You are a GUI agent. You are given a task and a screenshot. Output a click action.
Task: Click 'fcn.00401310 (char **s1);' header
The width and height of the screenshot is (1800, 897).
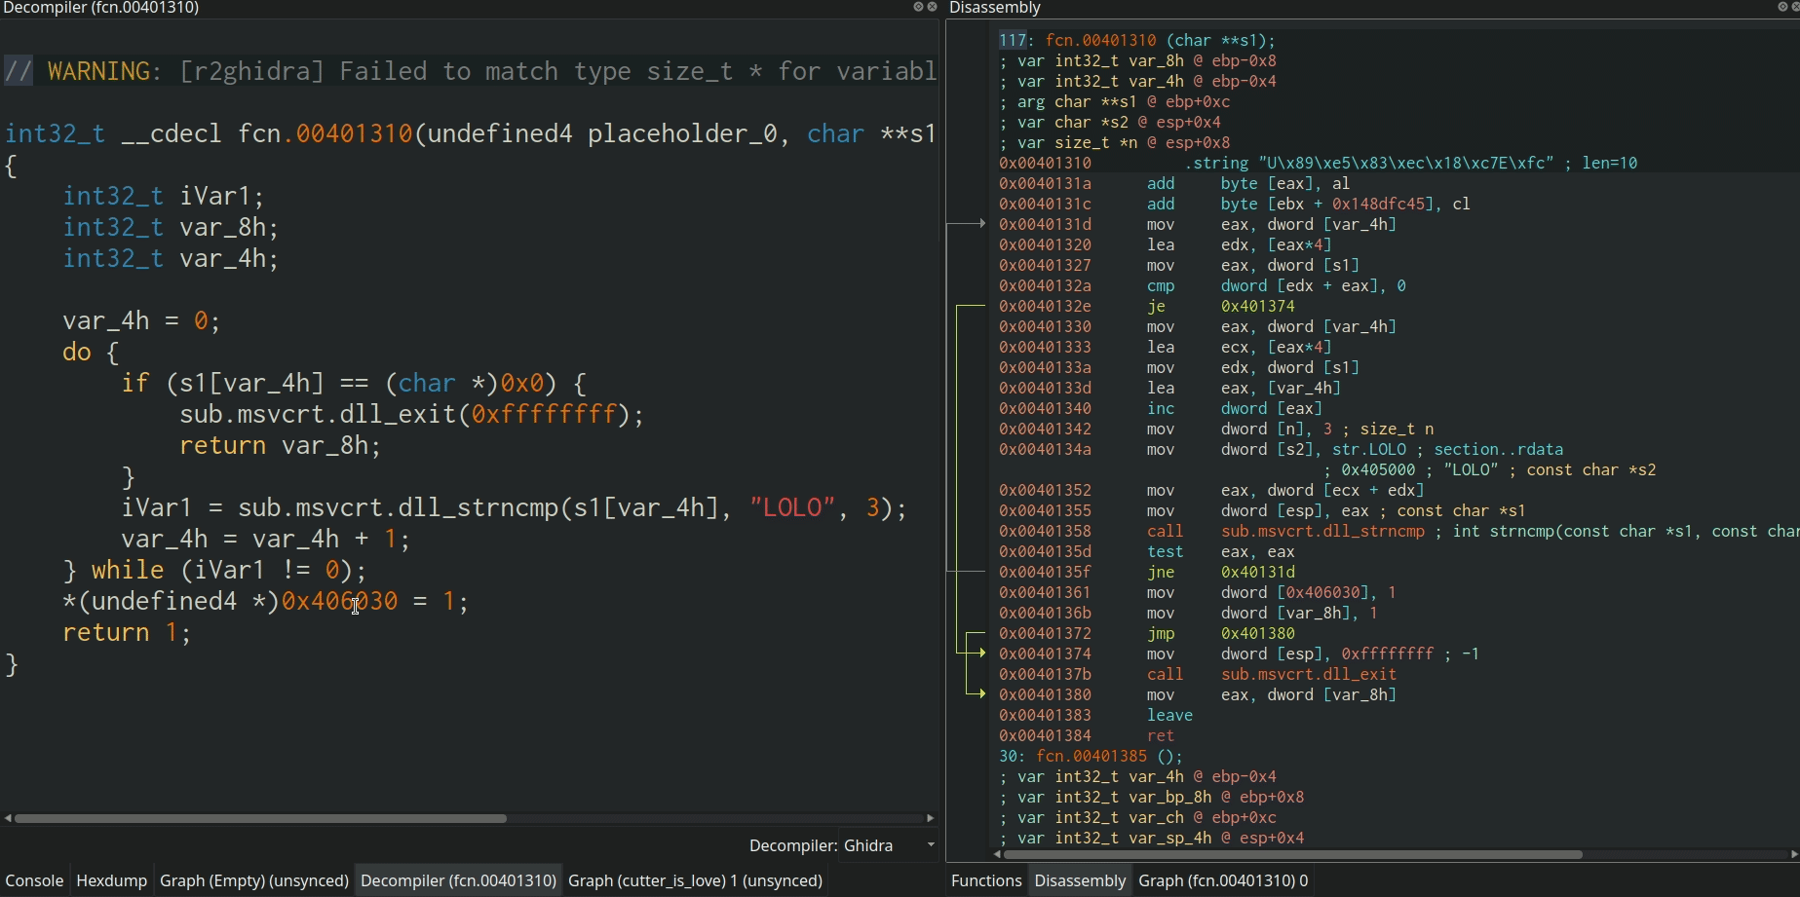pos(1160,40)
